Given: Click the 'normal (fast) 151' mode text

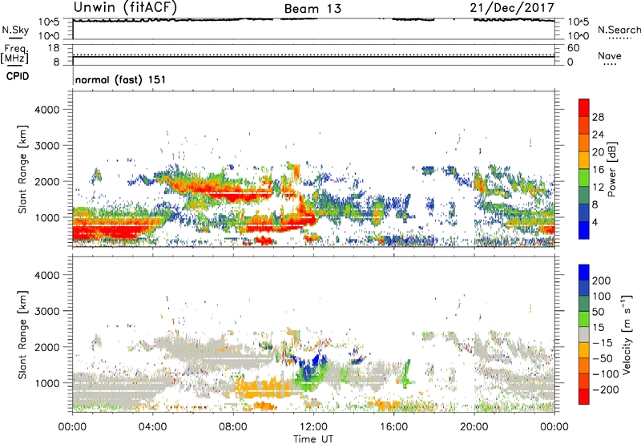Looking at the screenshot, I should tap(121, 79).
